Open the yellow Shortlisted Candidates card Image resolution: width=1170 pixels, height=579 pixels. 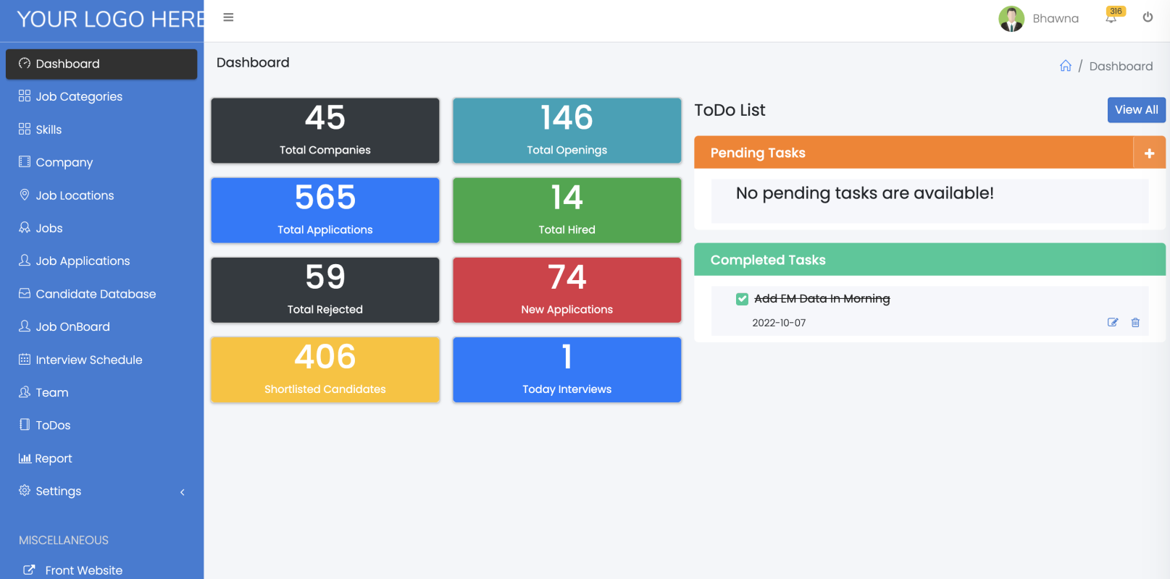pyautogui.click(x=325, y=369)
